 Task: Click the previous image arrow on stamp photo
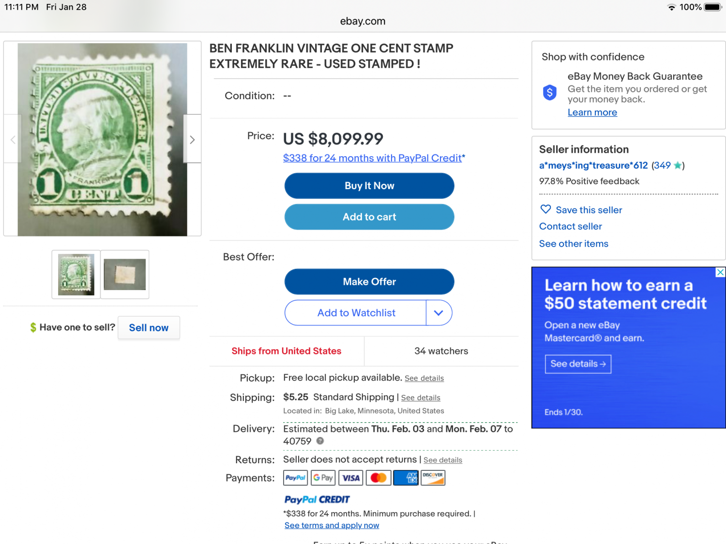coord(13,139)
